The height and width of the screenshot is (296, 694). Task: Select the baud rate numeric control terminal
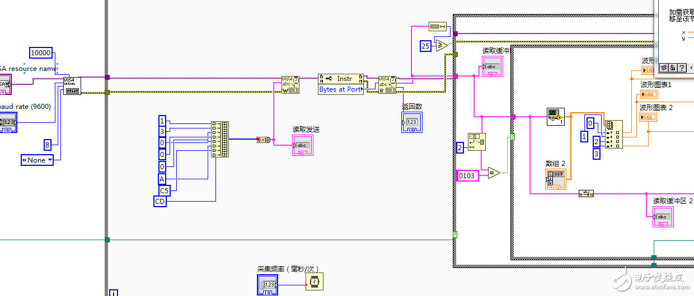coord(8,122)
